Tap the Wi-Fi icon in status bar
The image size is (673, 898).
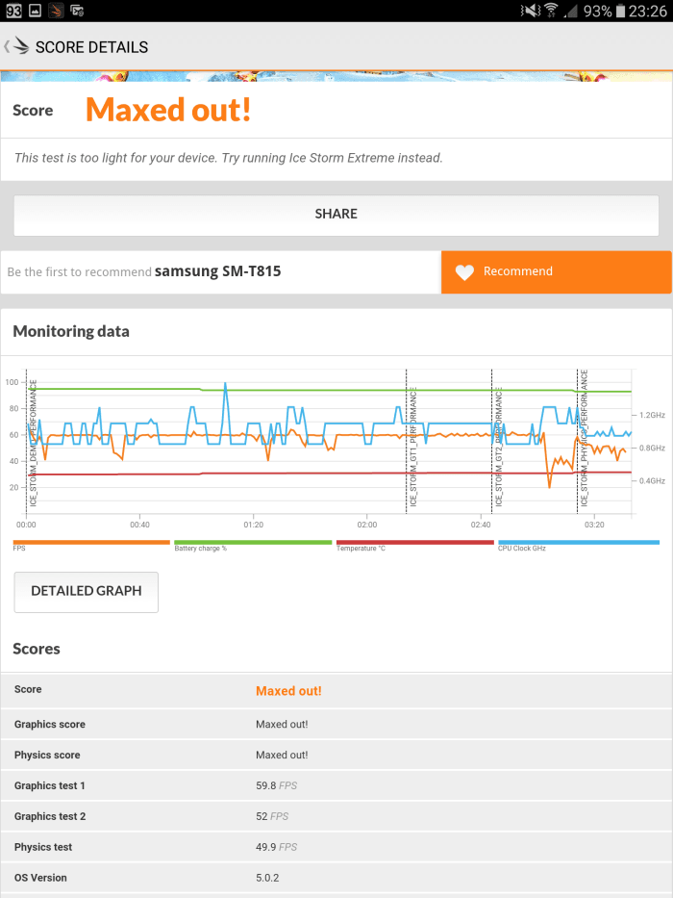click(x=551, y=11)
